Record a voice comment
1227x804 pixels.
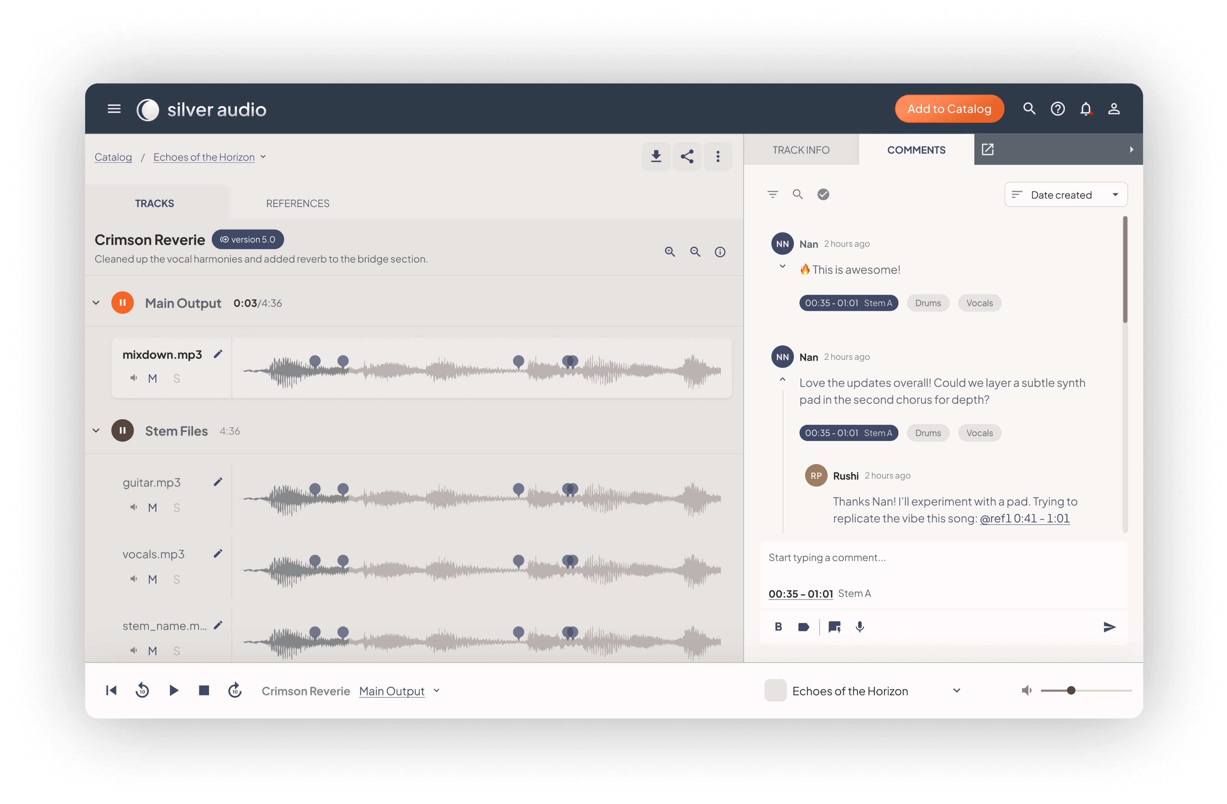859,627
